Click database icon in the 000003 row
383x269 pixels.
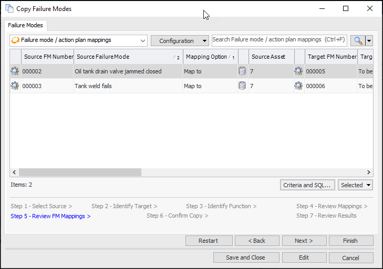click(242, 86)
